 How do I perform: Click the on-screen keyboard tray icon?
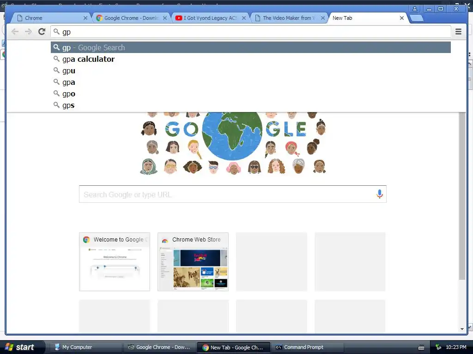pos(421,348)
